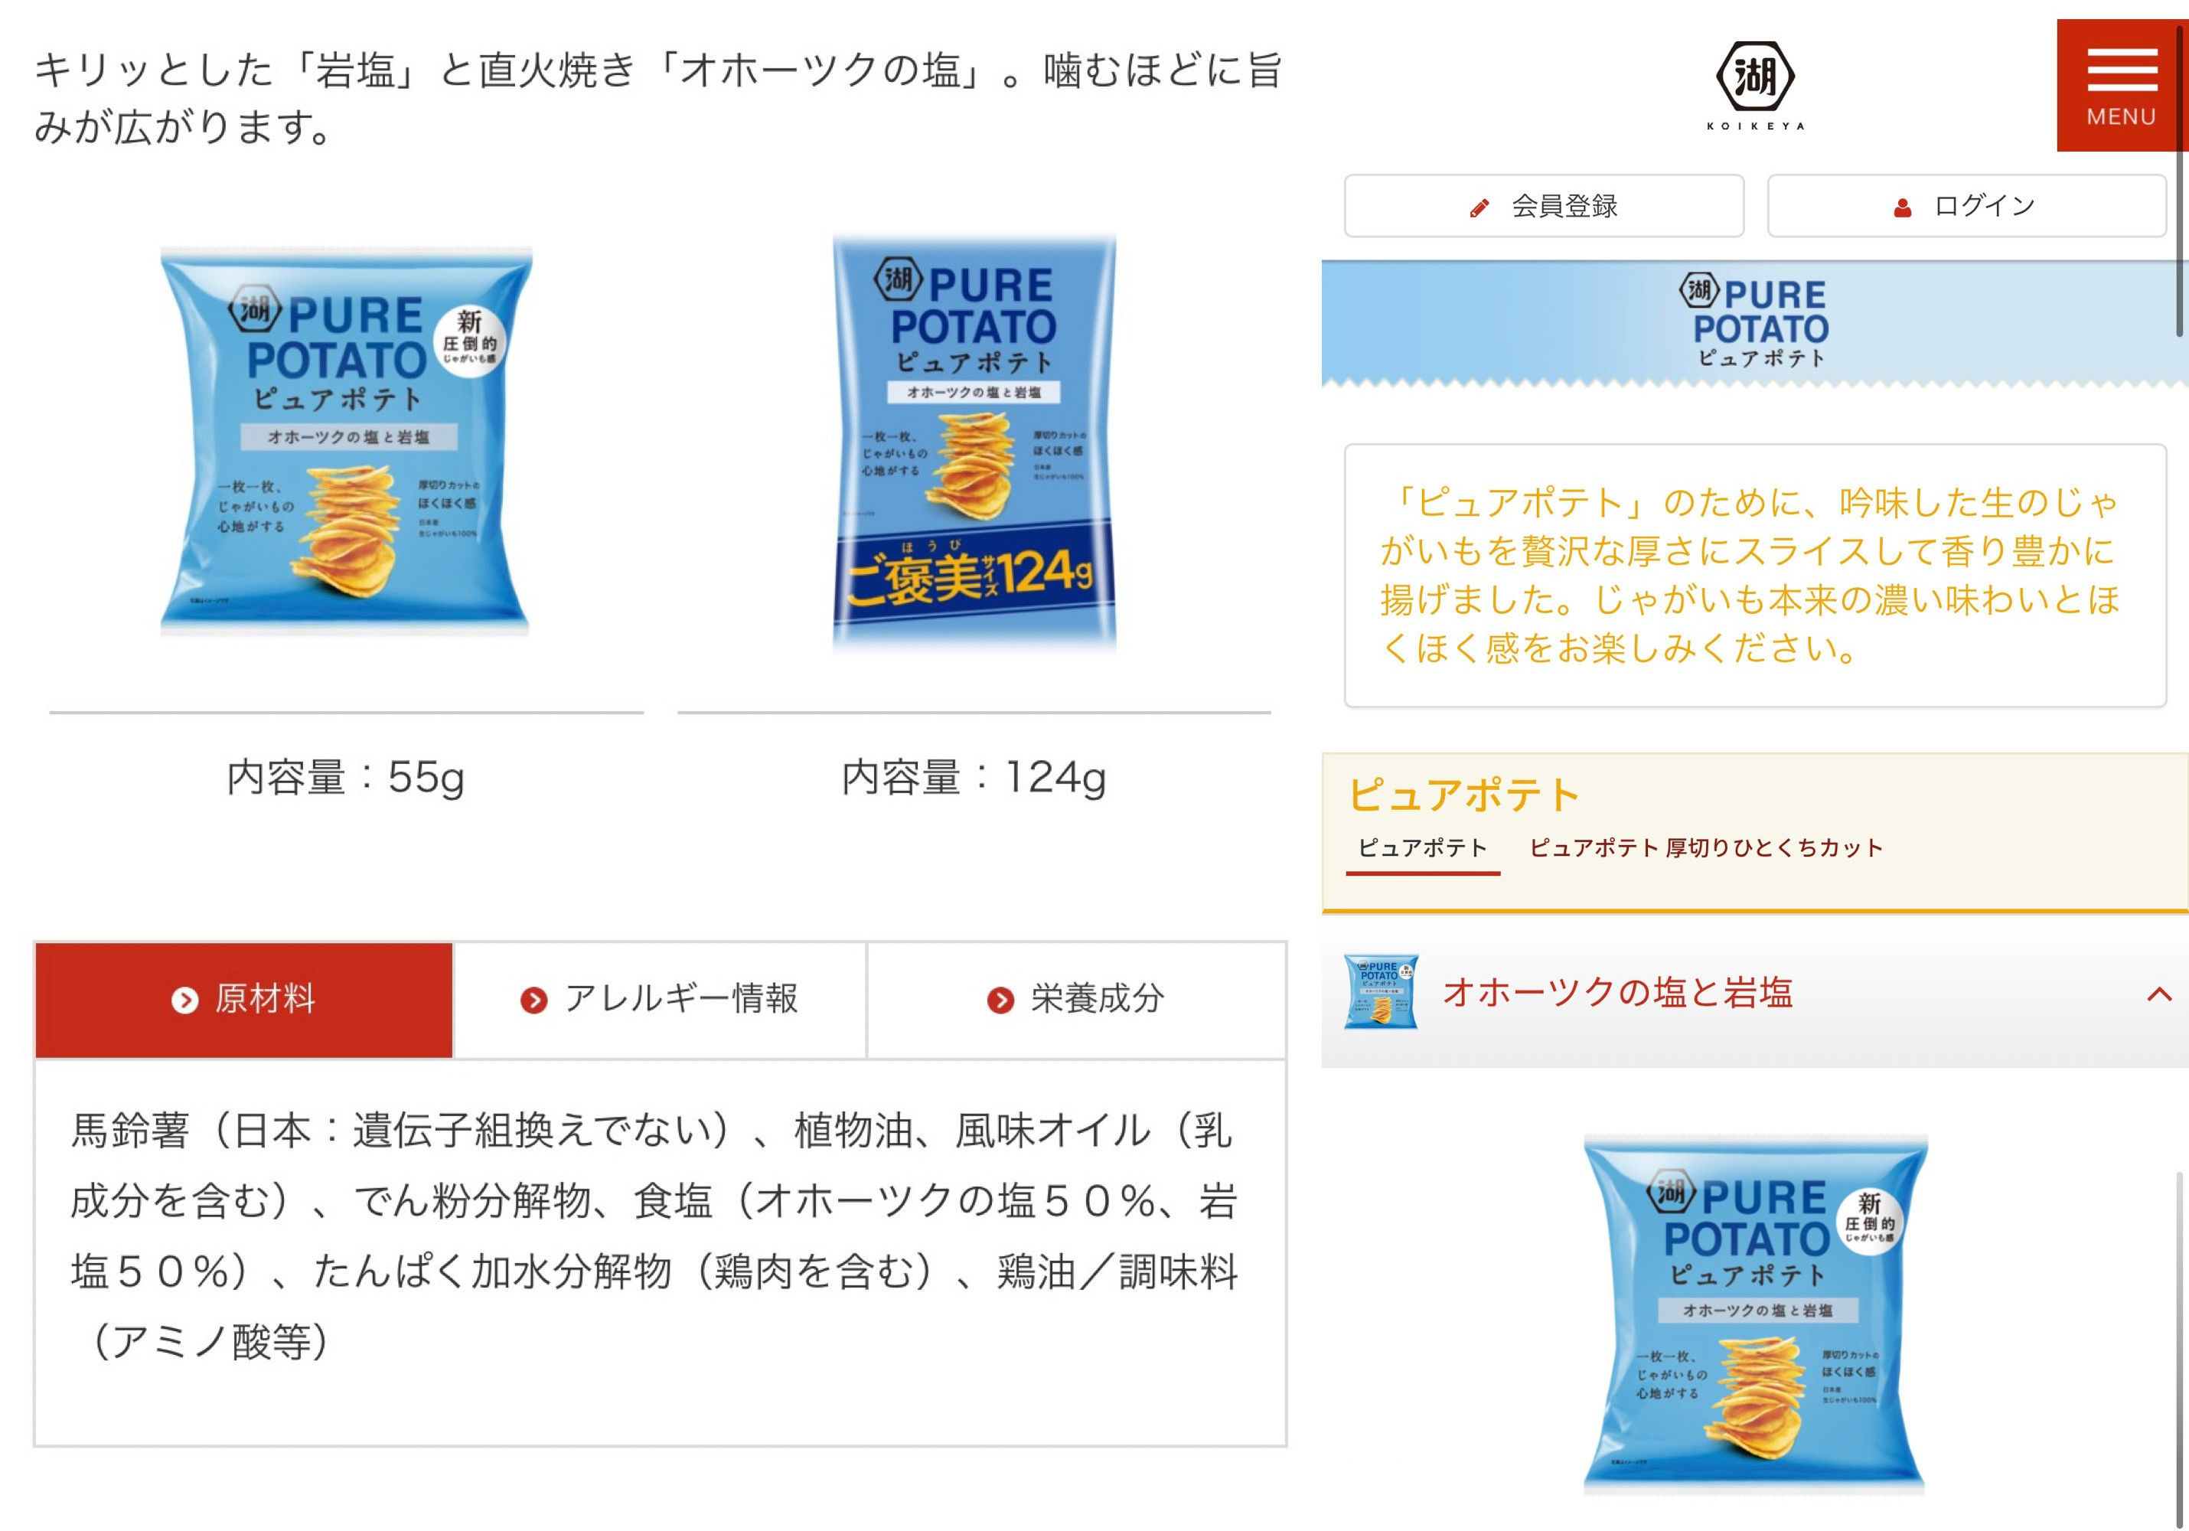The height and width of the screenshot is (1531, 2189).
Task: Collapse the オホーツクの塩と岩塩 section chevron
Action: click(2158, 994)
